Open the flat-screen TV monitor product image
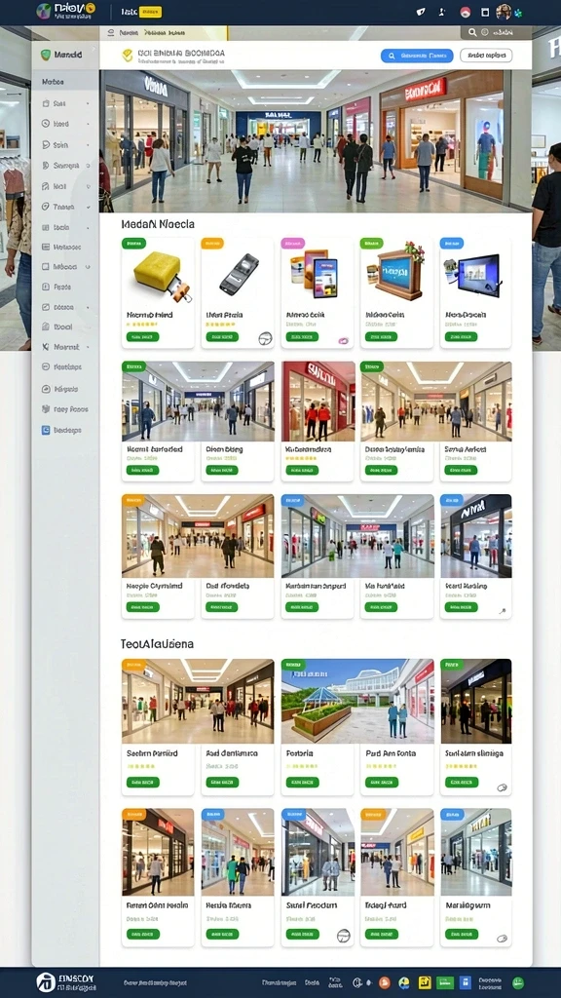 tap(472, 275)
